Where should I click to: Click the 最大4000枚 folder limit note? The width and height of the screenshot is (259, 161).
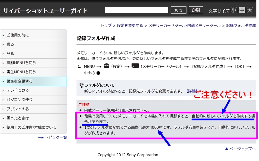(152, 127)
